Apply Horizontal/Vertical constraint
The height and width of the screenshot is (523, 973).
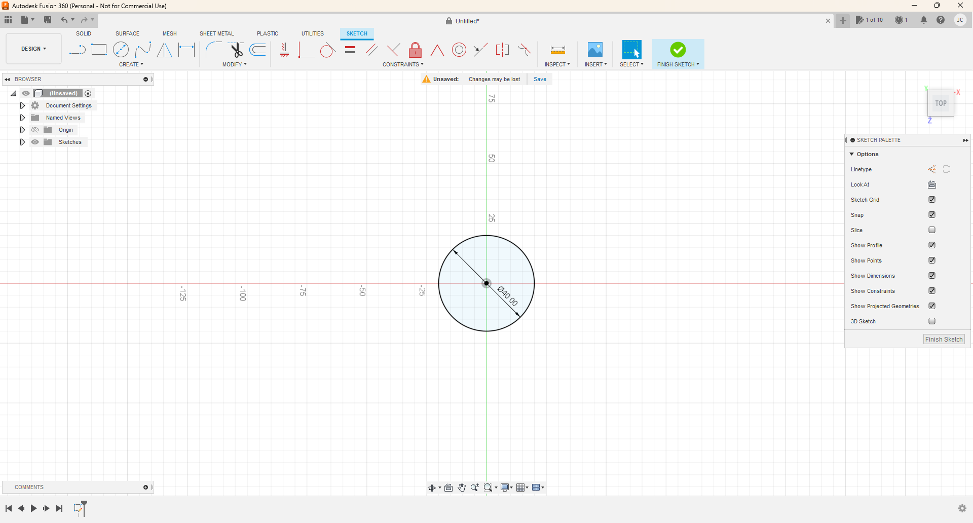pyautogui.click(x=284, y=50)
